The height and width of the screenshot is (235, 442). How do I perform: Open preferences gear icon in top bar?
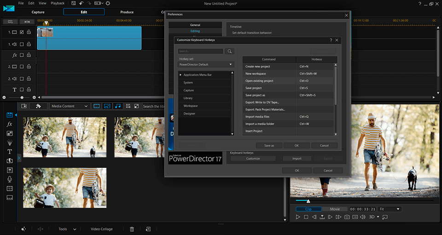click(108, 3)
